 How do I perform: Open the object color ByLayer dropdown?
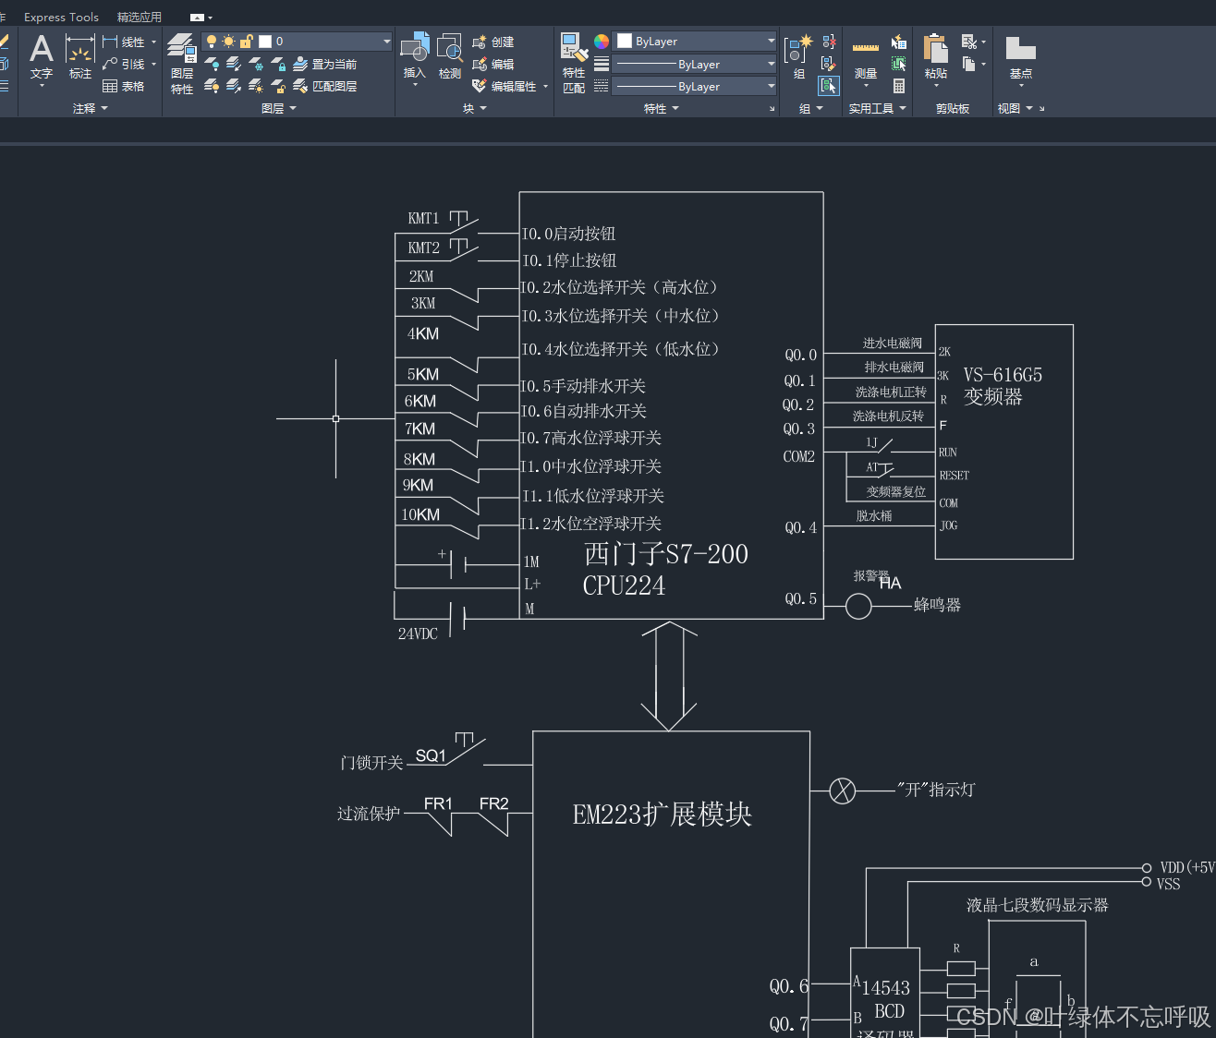click(771, 41)
